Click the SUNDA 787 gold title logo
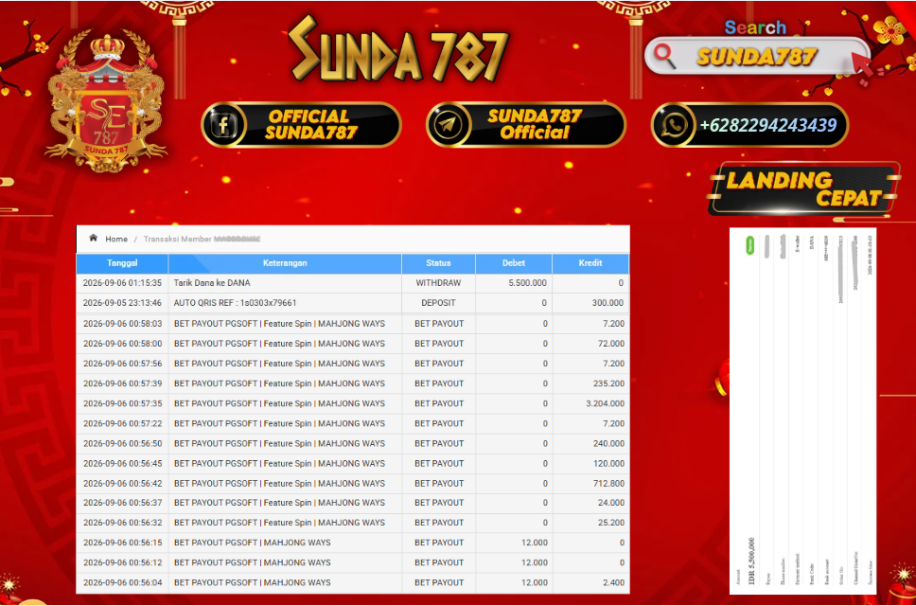 pos(398,51)
